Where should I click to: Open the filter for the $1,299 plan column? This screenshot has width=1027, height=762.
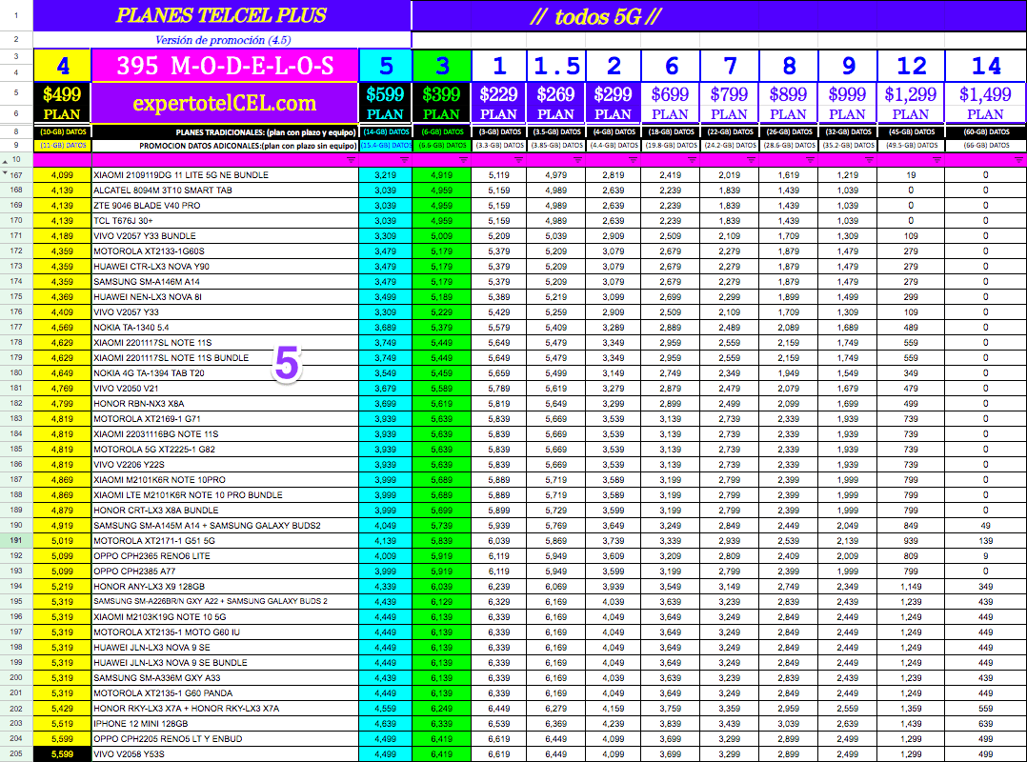tap(936, 160)
